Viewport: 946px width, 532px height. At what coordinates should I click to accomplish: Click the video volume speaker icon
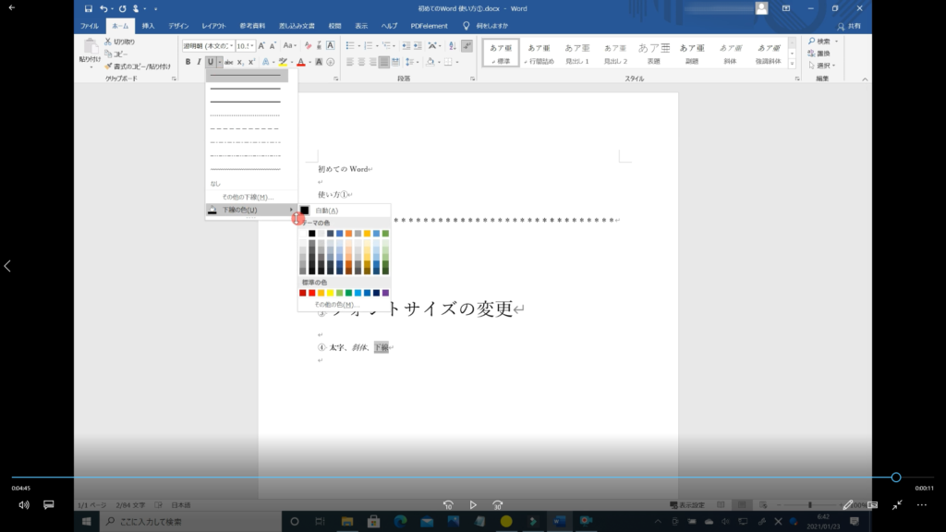click(x=24, y=505)
